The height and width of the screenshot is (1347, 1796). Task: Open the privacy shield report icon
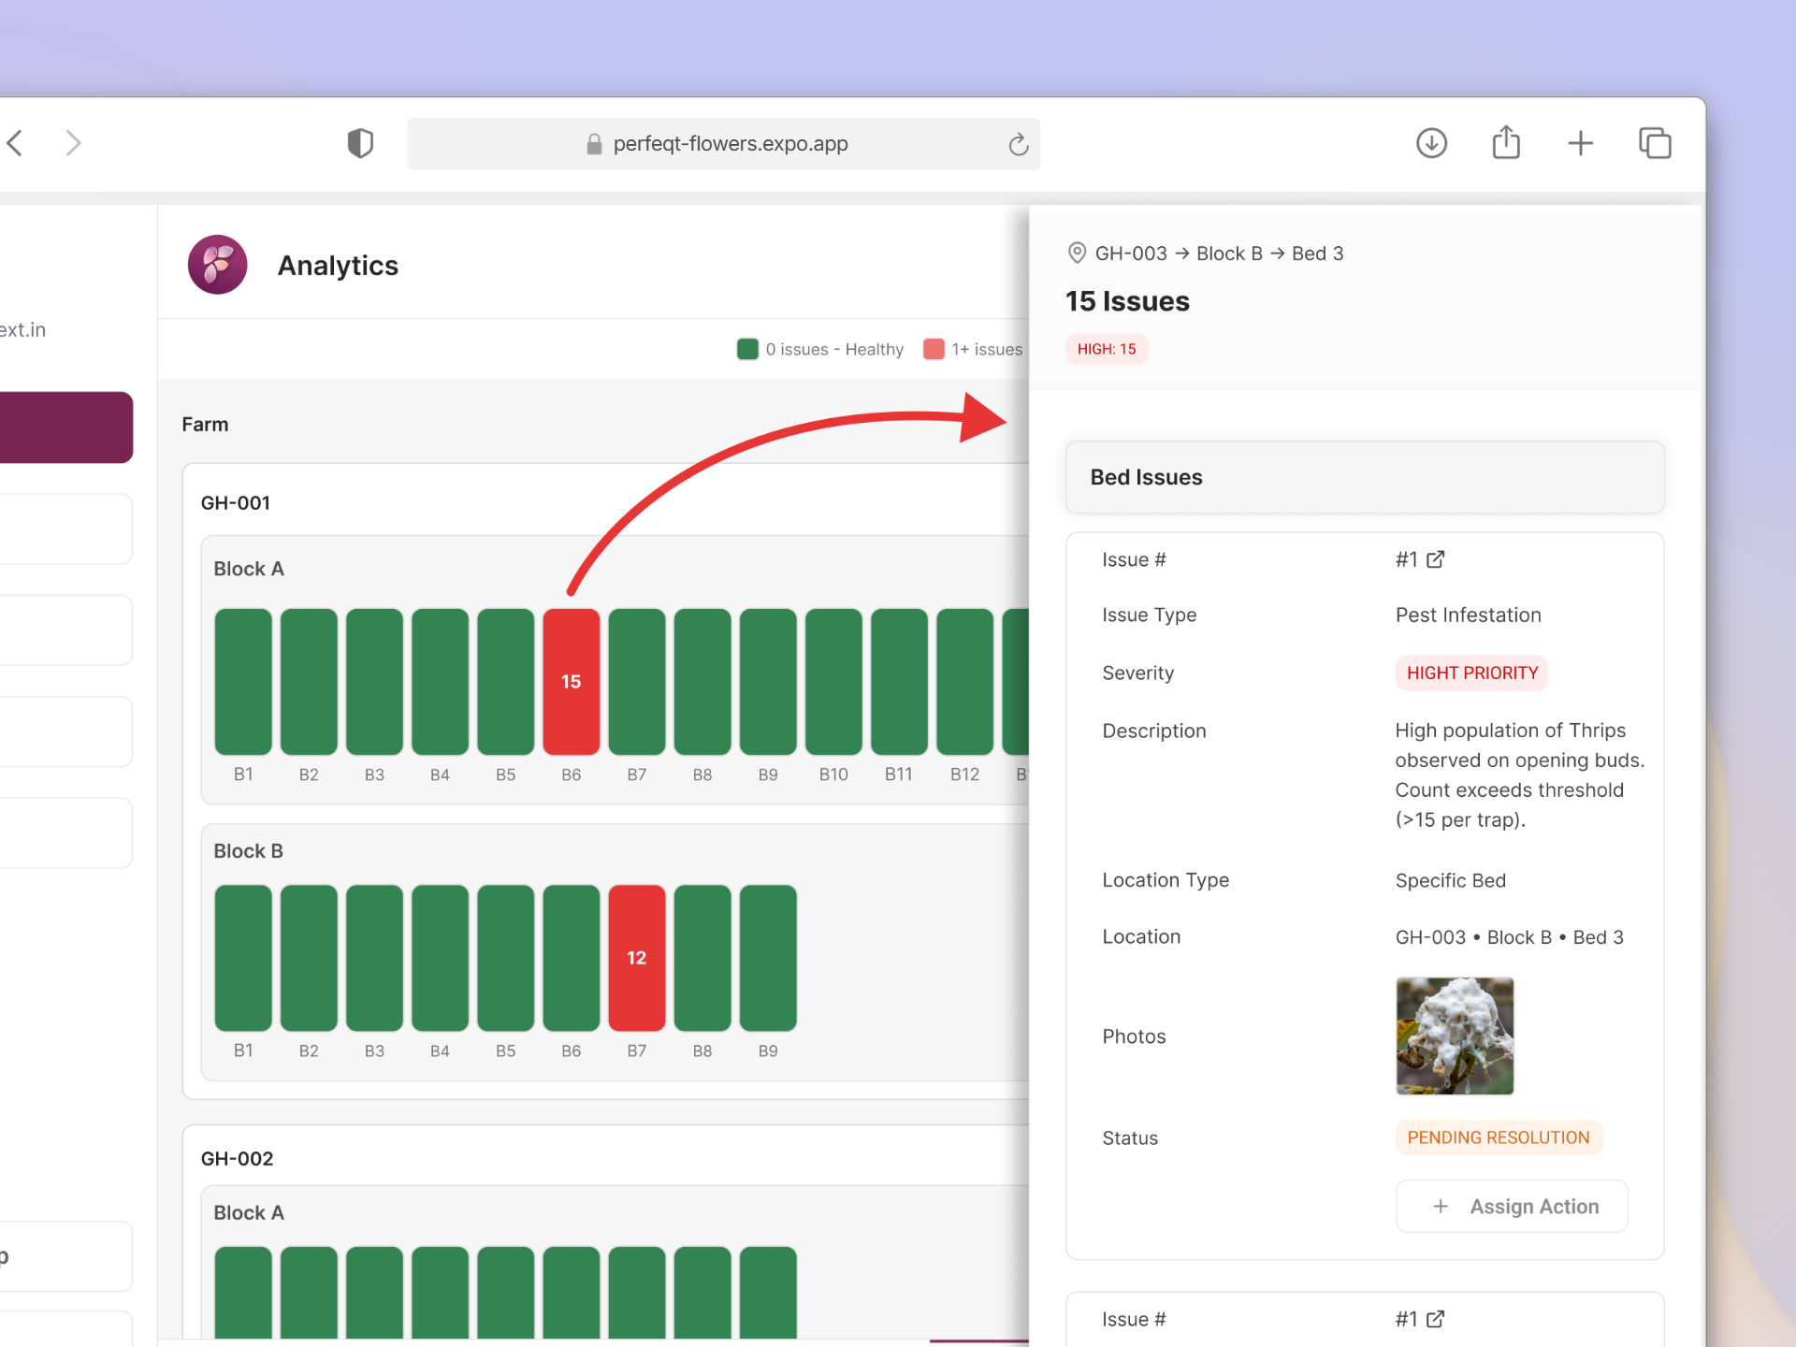361,142
